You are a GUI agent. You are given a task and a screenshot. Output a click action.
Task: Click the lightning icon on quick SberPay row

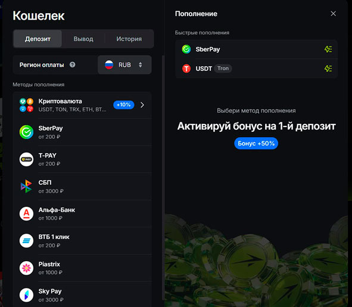pos(328,49)
